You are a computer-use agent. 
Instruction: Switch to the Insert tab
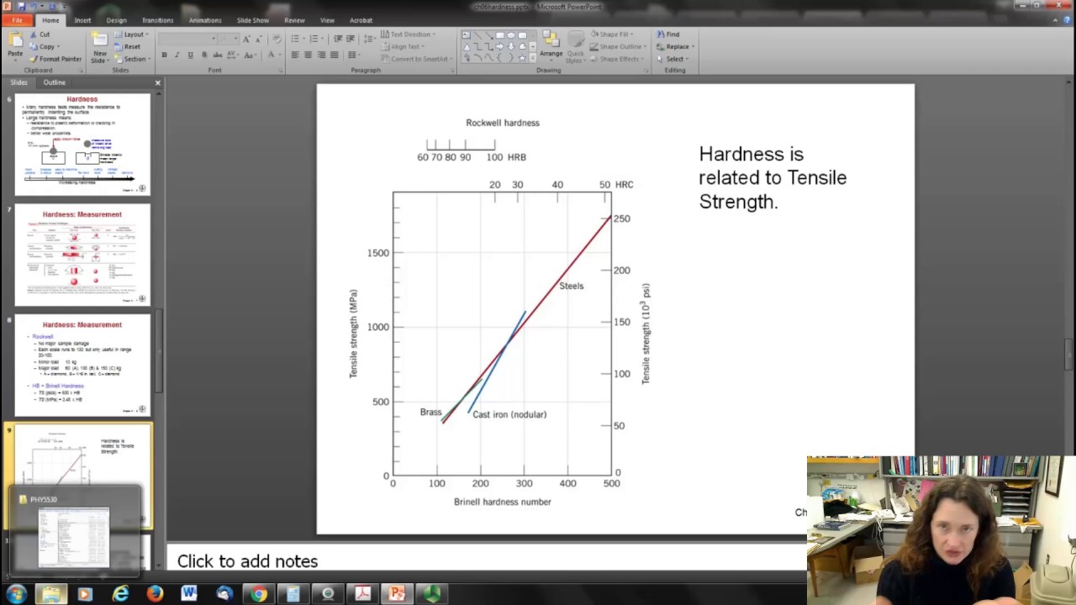tap(82, 20)
